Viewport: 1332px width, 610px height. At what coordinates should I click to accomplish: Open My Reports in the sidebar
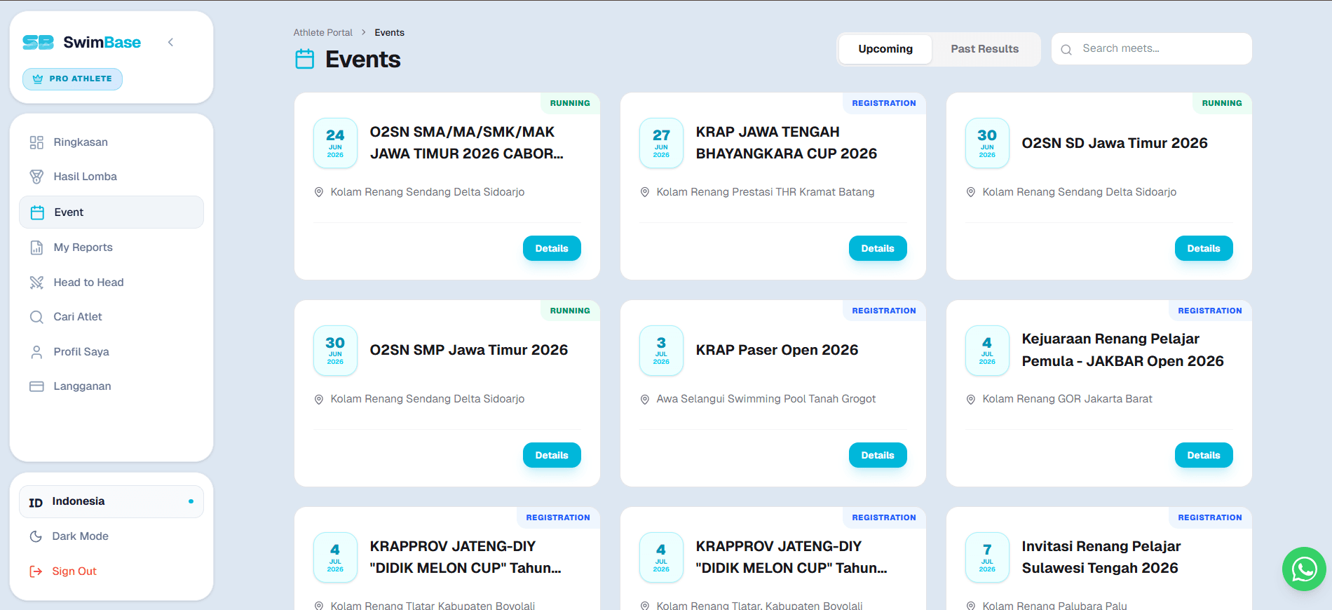pos(111,247)
